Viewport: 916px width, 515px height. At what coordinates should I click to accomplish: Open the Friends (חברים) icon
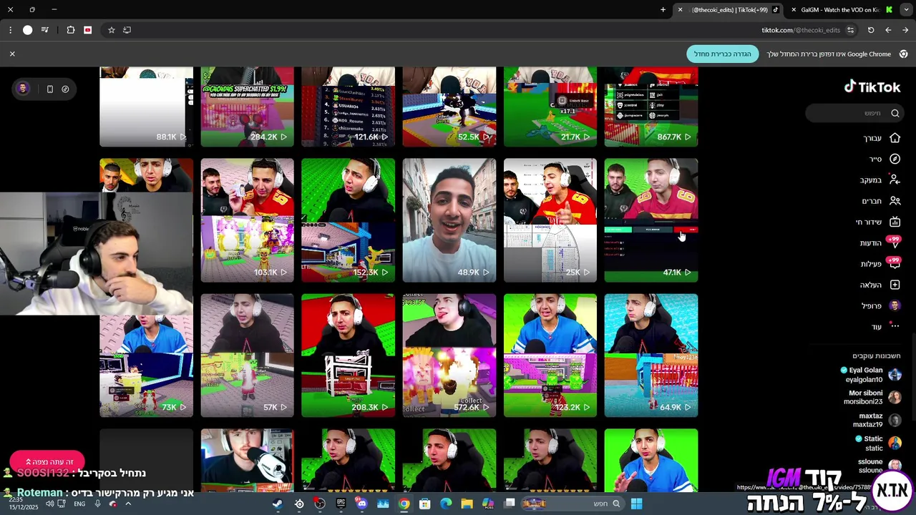click(895, 201)
